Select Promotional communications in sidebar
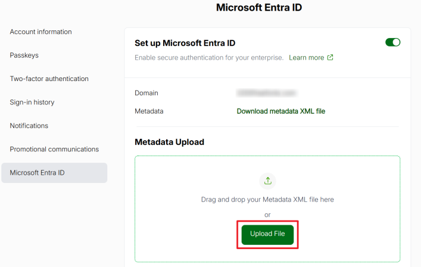The image size is (421, 267). pyautogui.click(x=54, y=149)
